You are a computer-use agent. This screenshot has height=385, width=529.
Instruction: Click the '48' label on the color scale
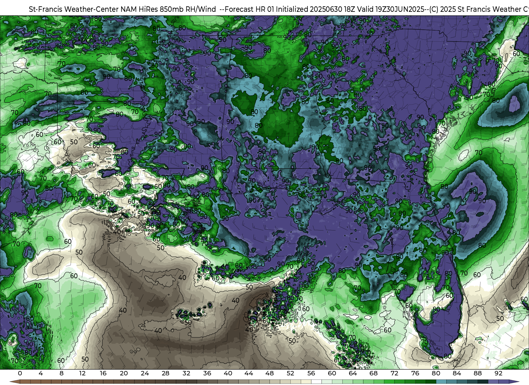(x=269, y=373)
